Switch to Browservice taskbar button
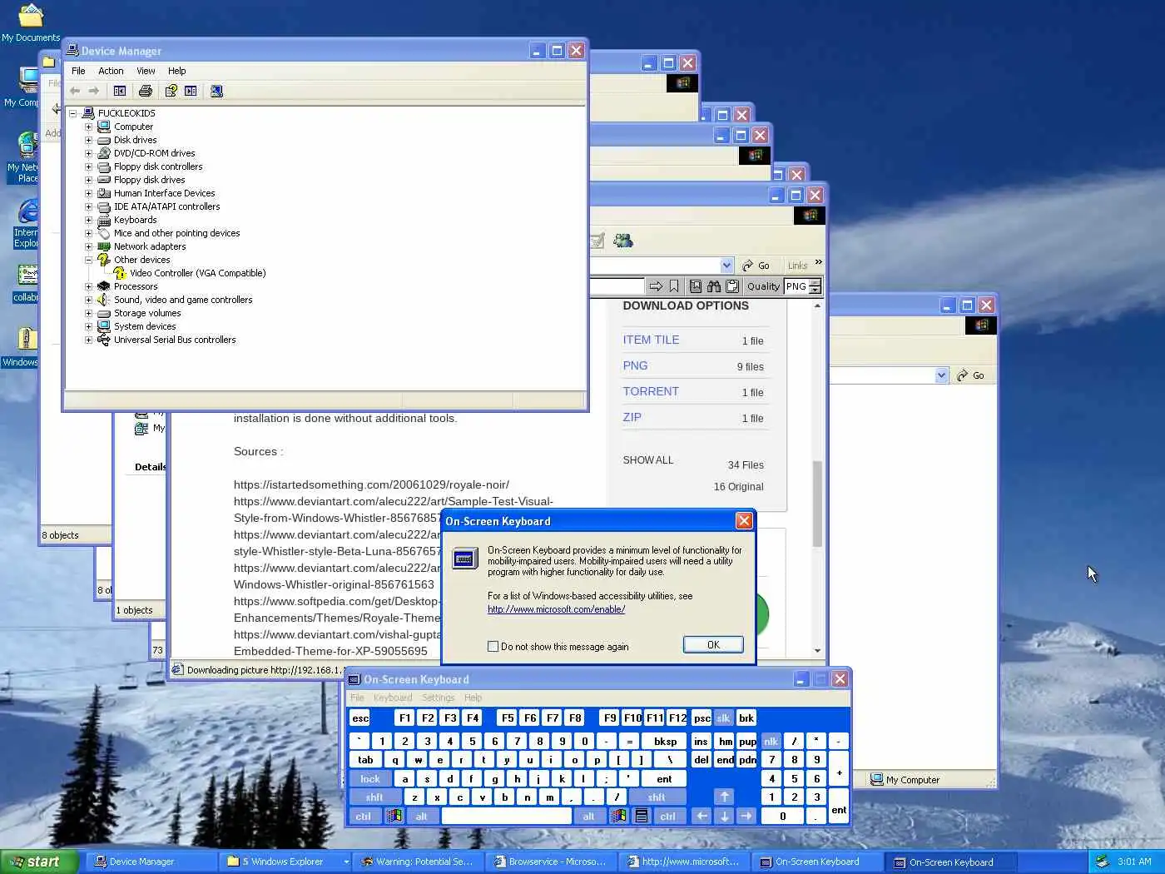 click(551, 862)
